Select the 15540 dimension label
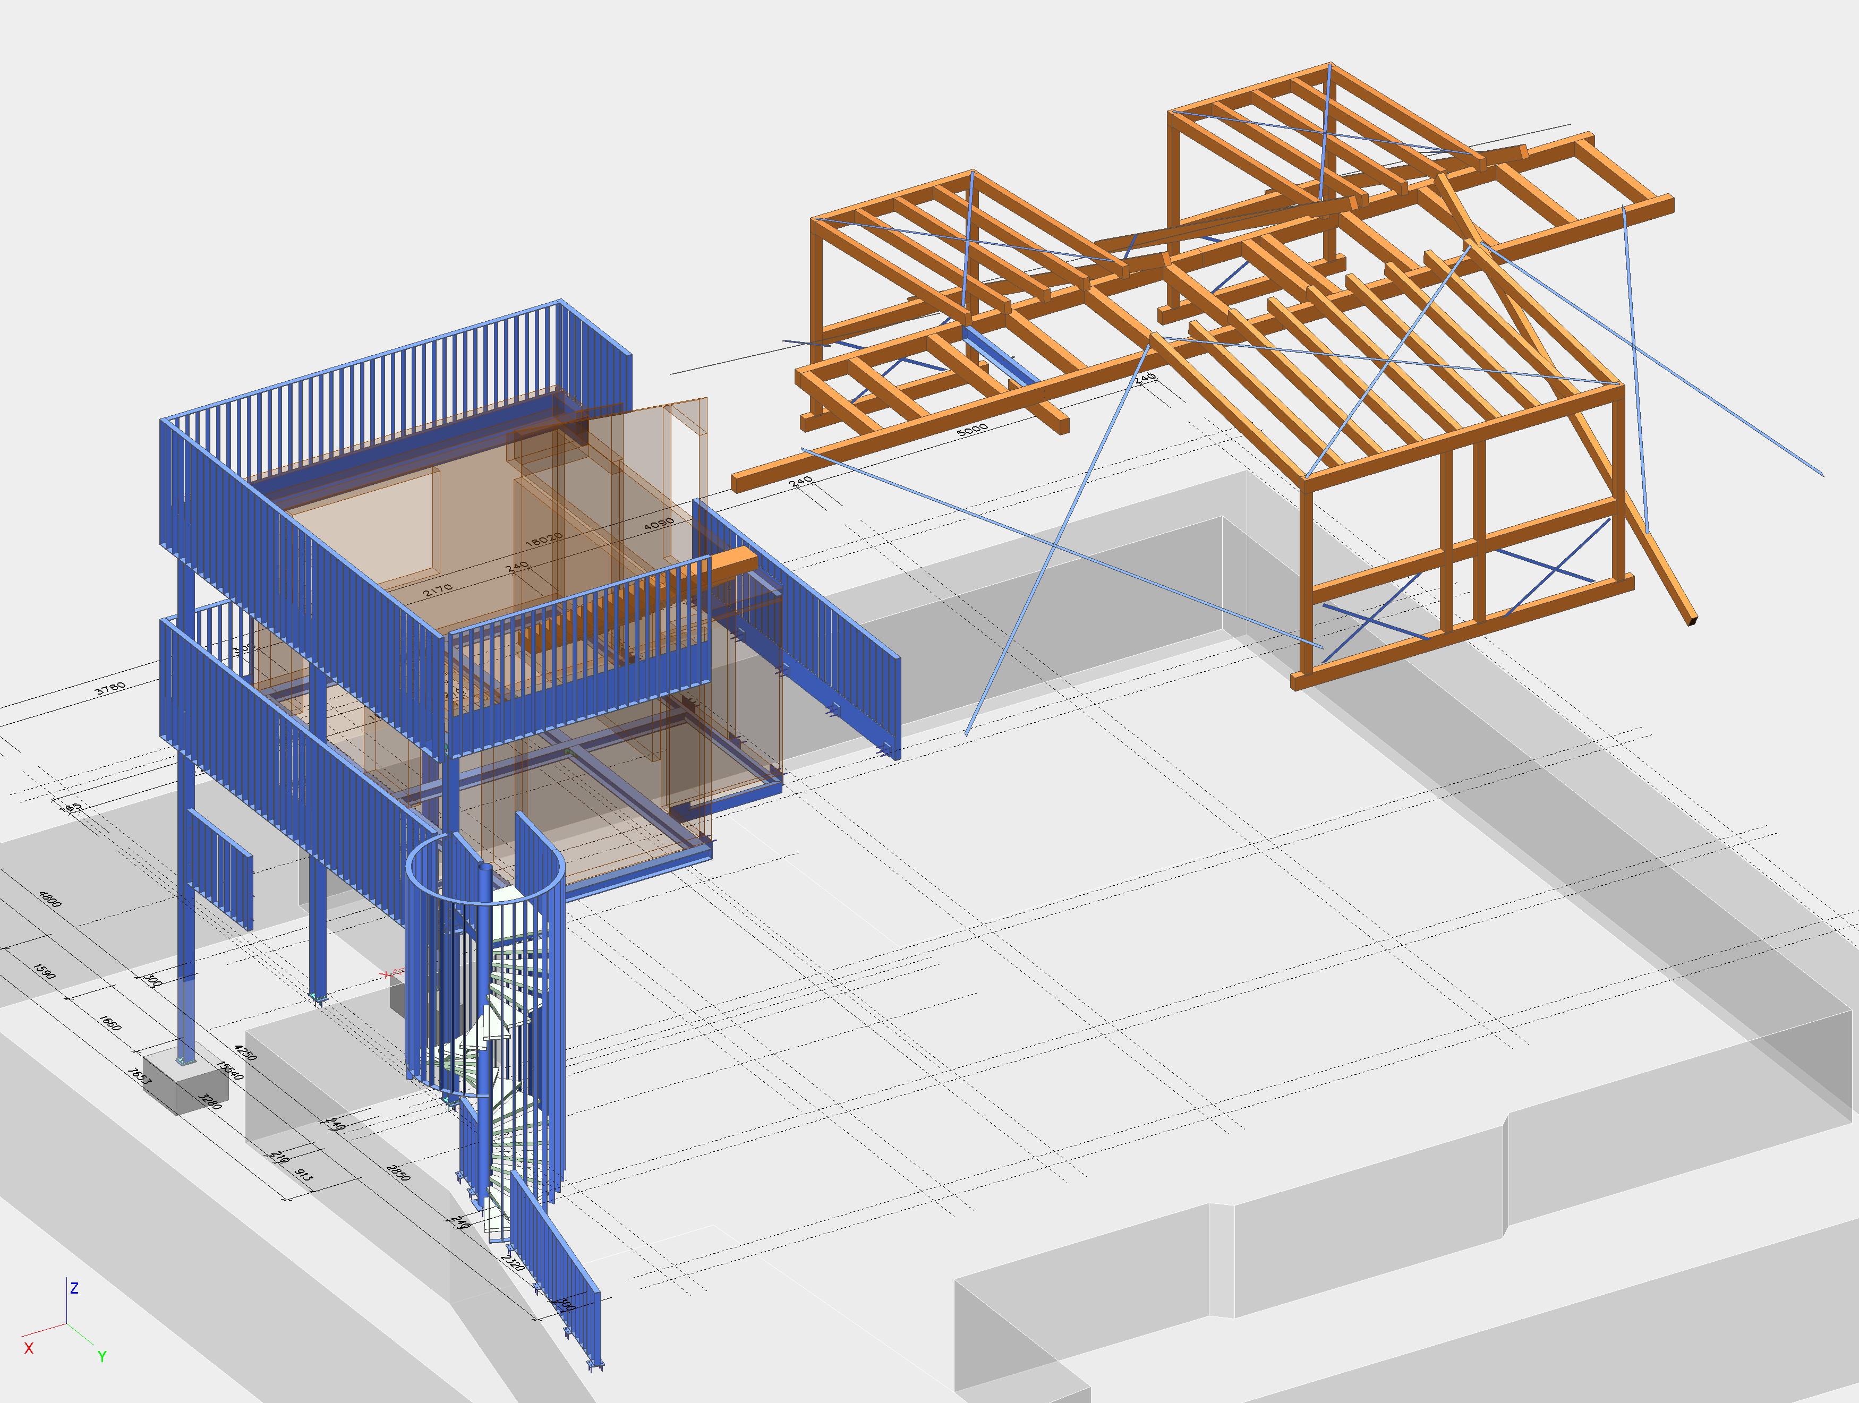The width and height of the screenshot is (1859, 1403). pos(229,1071)
